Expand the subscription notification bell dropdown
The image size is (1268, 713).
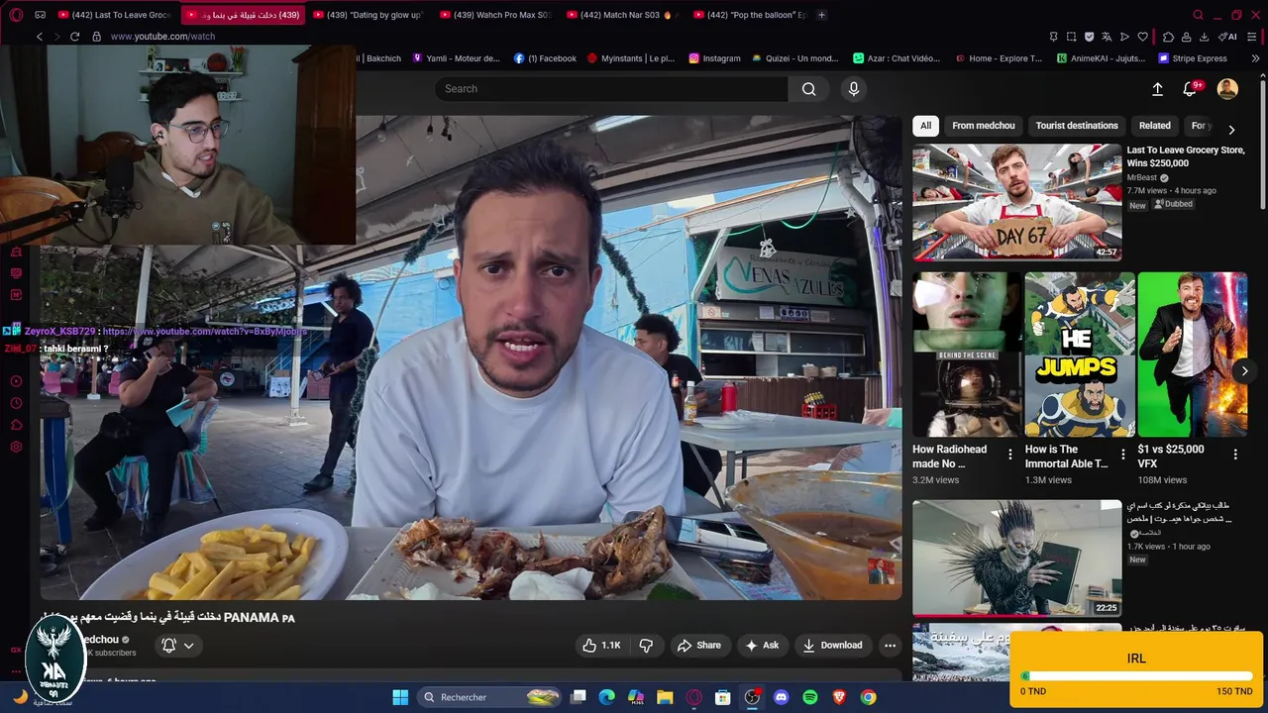tap(177, 646)
